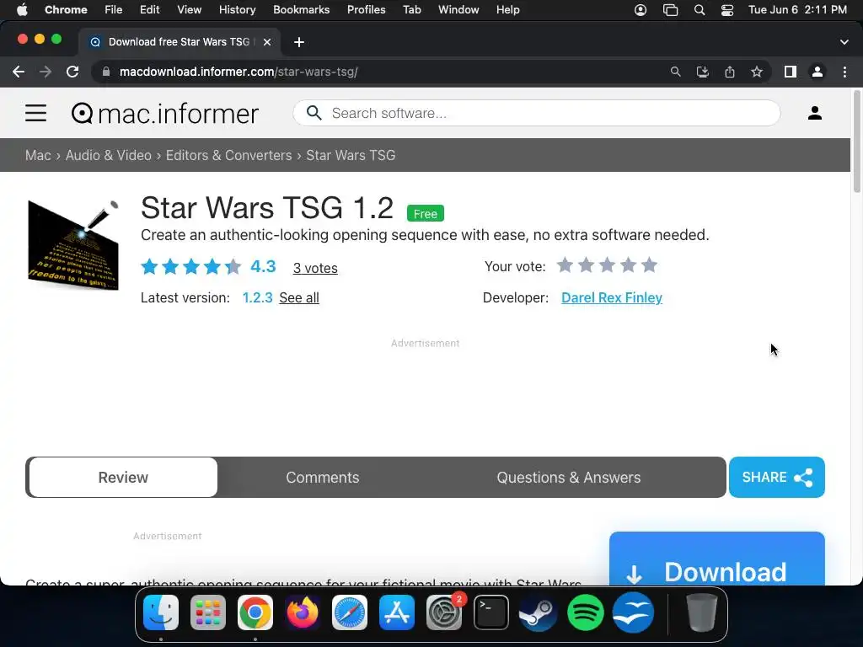
Task: Reload the page
Action: [72, 72]
